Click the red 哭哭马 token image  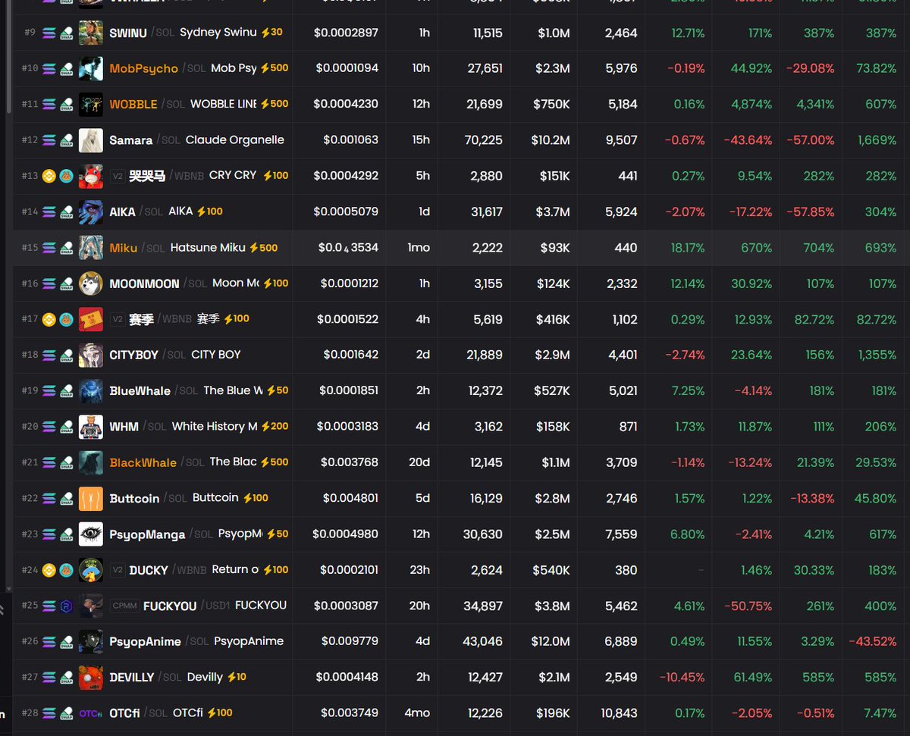click(x=91, y=176)
